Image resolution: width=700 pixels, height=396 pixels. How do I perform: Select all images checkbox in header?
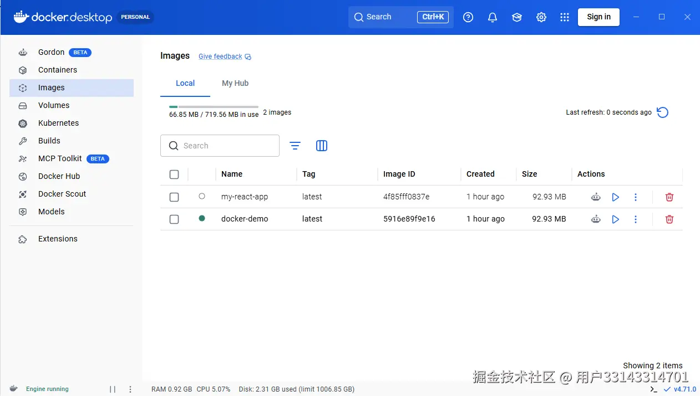coord(174,174)
